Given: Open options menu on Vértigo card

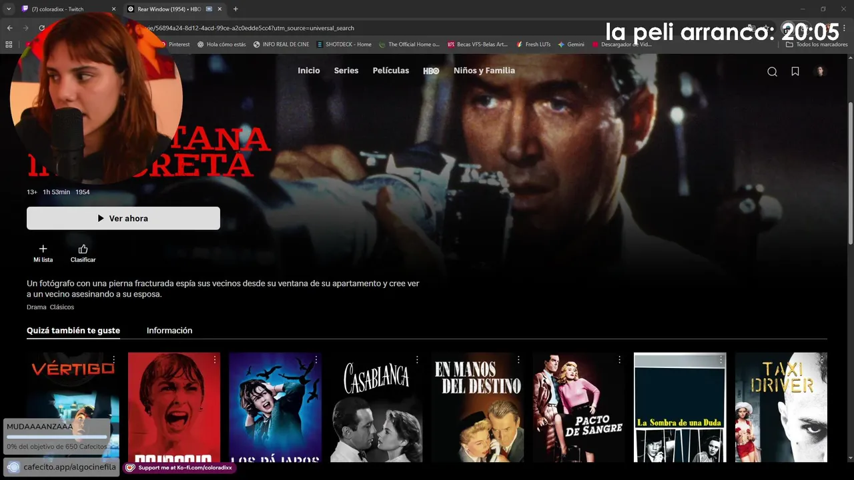Looking at the screenshot, I should (114, 359).
